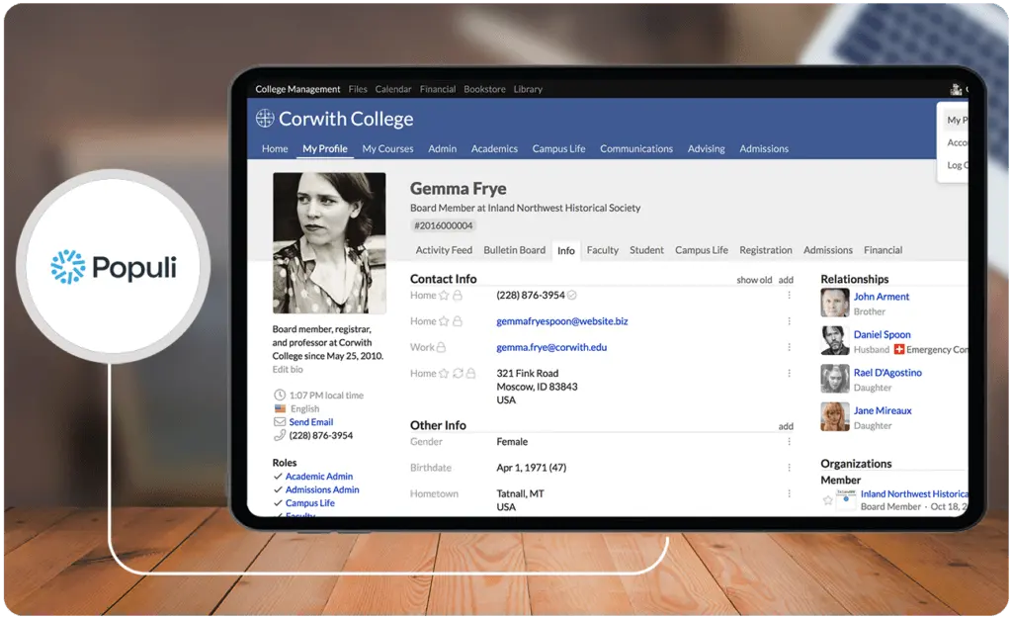Click the flag icon beside English
This screenshot has width=1012, height=619.
280,408
